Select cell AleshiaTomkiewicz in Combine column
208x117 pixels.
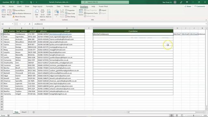tap(133, 34)
